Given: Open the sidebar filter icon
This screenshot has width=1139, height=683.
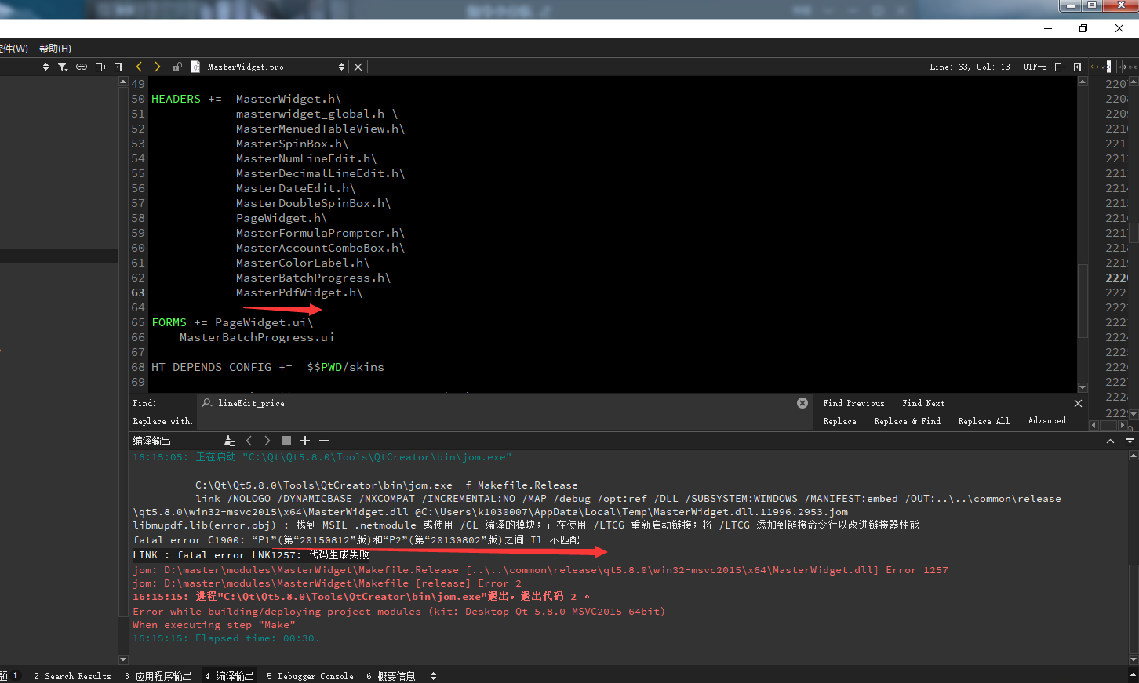Looking at the screenshot, I should click(62, 67).
